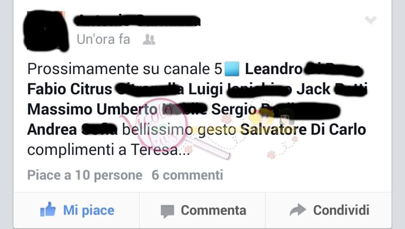The height and width of the screenshot is (229, 405).
Task: Click the share arrow icon
Action: pyautogui.click(x=298, y=210)
